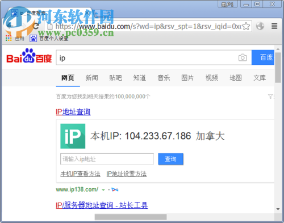Viewport: 284px width, 223px height.
Task: Open the apps grid shortcut in bookmarks bar
Action: [x=9, y=38]
